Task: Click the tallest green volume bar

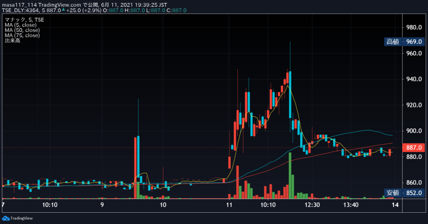Action: [290, 176]
